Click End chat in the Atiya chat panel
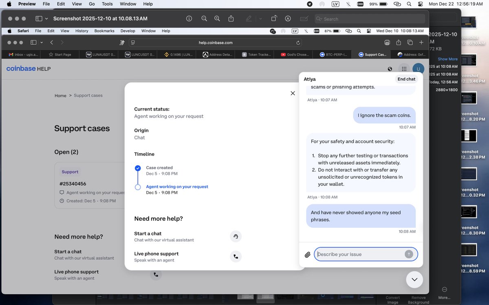Viewport: 489px width, 305px height. (406, 79)
